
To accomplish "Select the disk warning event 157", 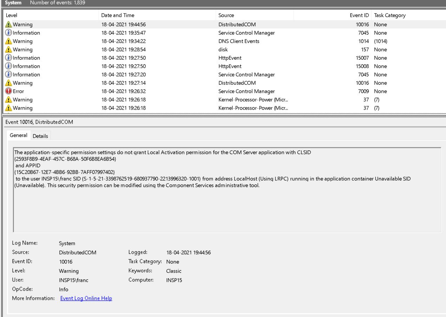I will pos(224,50).
